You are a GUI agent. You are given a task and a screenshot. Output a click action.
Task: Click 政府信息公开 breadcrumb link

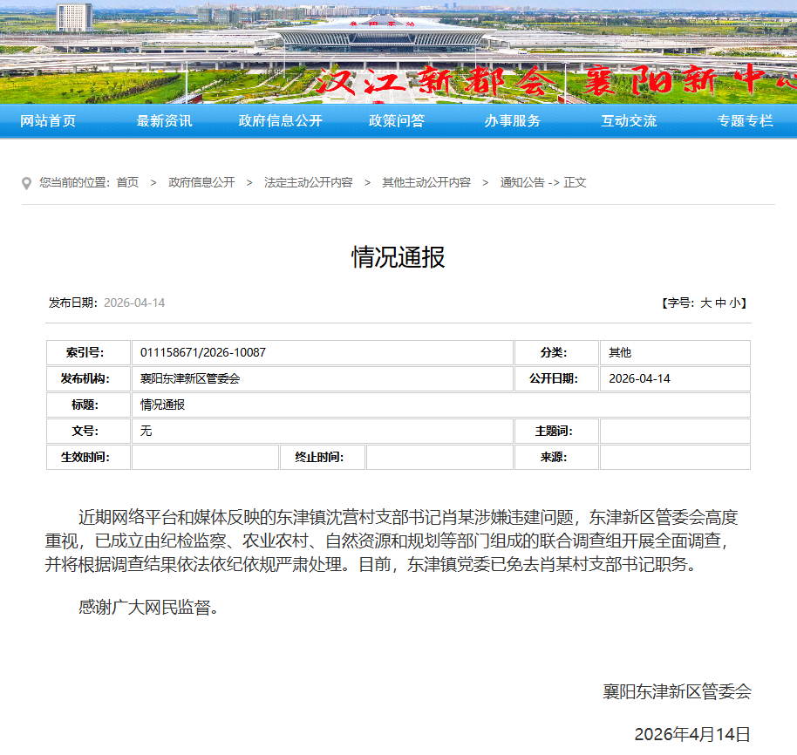click(x=201, y=182)
